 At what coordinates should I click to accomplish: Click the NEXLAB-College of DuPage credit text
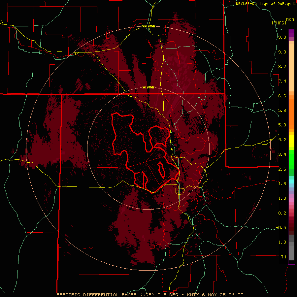pos(264,4)
